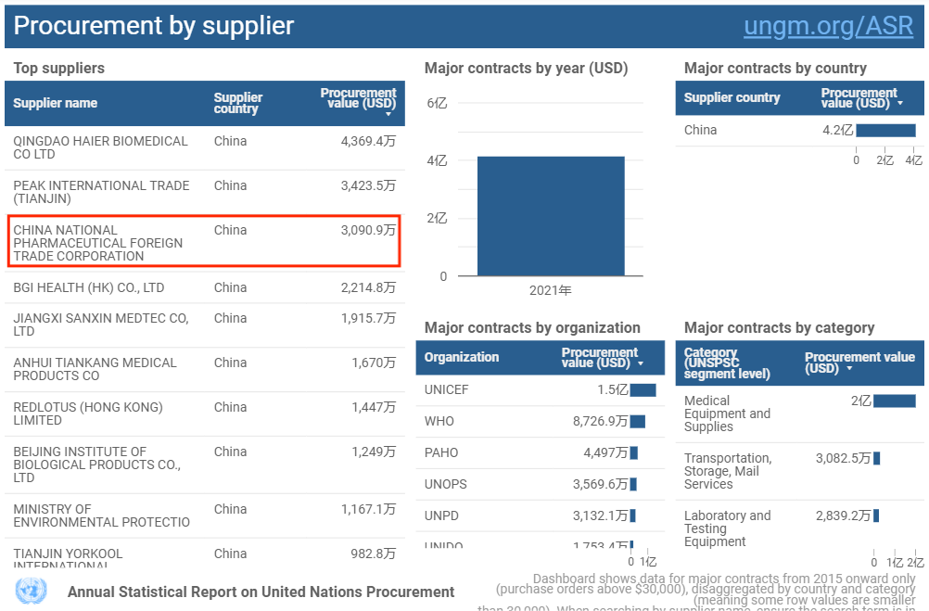Click the "1,167.1万" Ministry value
Image resolution: width=929 pixels, height=611 pixels.
coord(368,509)
